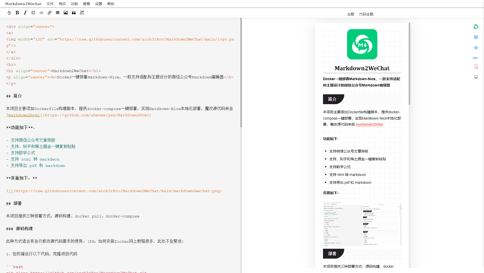Open the 帮助 menu
This screenshot has height=273, width=484.
click(x=111, y=4)
